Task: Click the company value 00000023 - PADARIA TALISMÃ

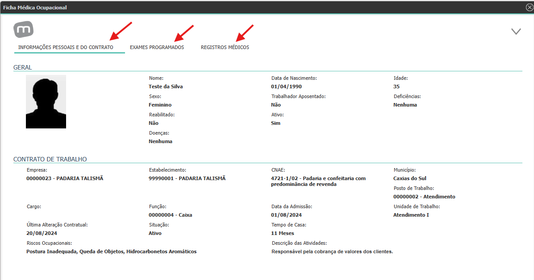Action: coord(65,178)
